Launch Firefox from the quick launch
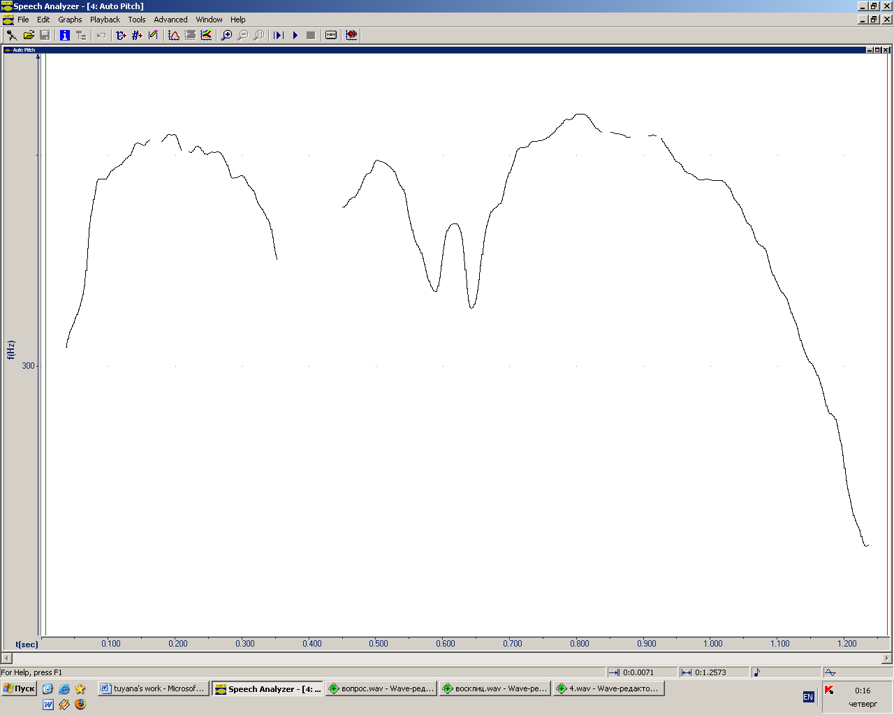894x715 pixels. tap(80, 705)
